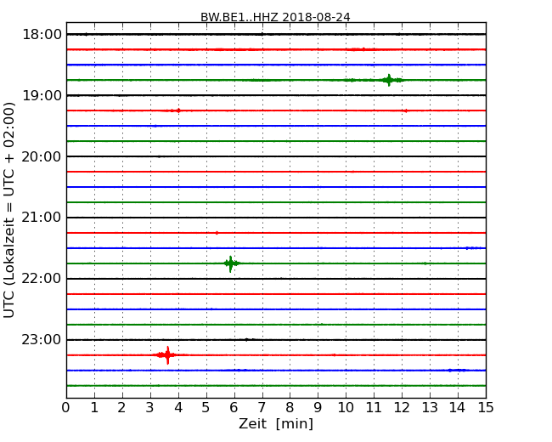
Task: Pick the large red seismic spike near minute 3.6
Action: [x=167, y=355]
